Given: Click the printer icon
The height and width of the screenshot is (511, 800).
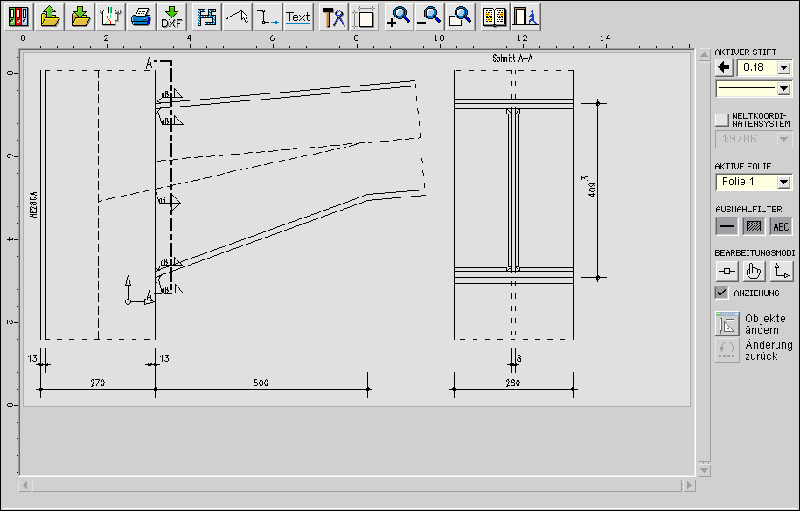Looking at the screenshot, I should (141, 16).
